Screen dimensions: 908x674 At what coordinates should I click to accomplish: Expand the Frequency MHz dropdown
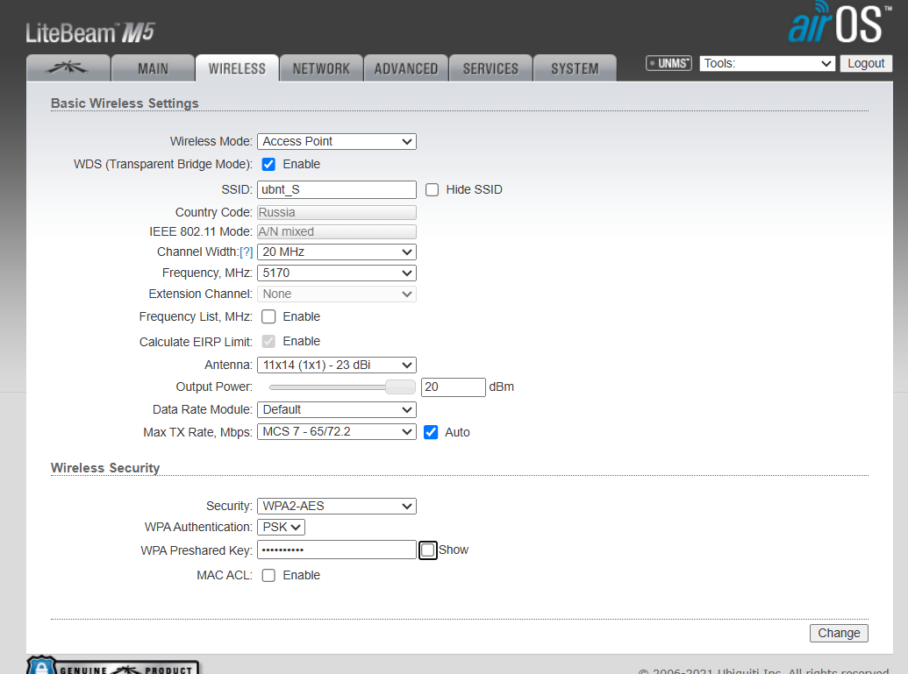[x=337, y=273]
